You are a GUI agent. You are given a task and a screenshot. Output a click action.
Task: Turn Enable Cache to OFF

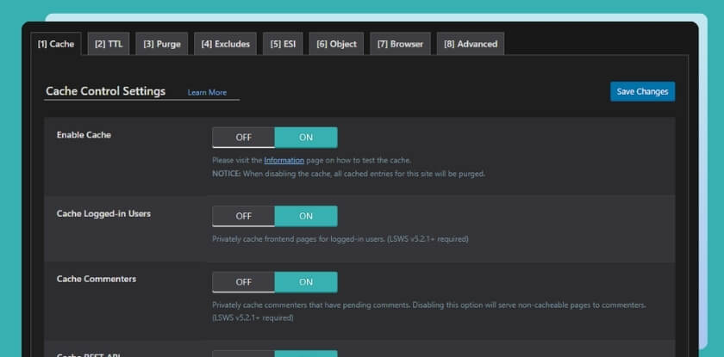[x=243, y=137]
